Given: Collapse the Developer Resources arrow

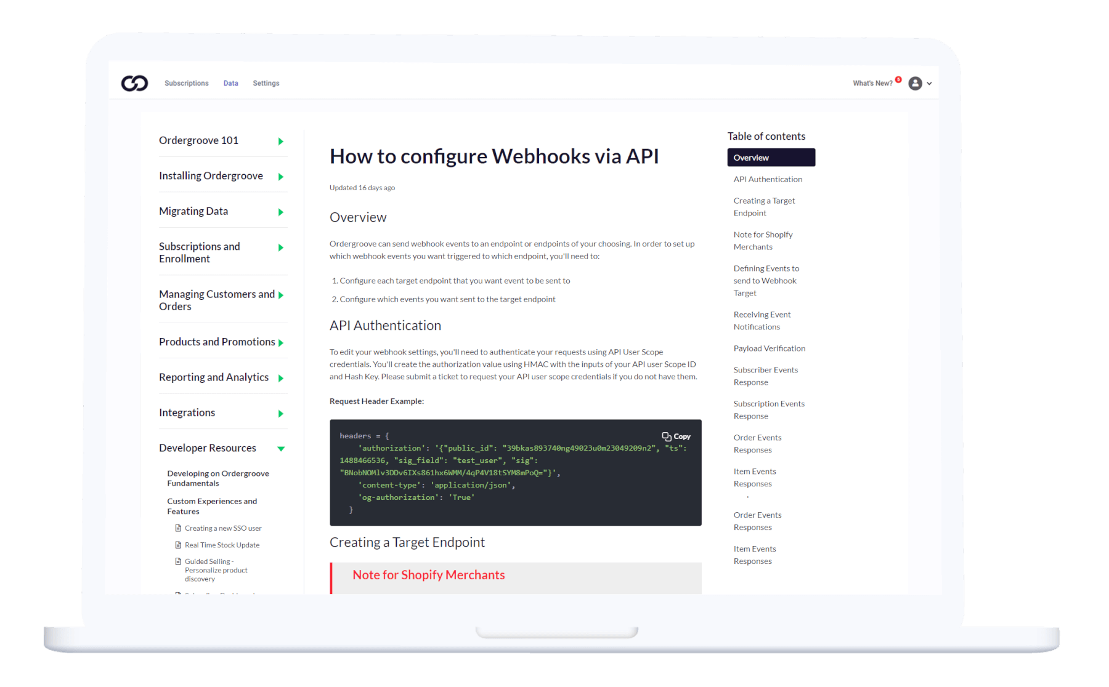Looking at the screenshot, I should (281, 449).
